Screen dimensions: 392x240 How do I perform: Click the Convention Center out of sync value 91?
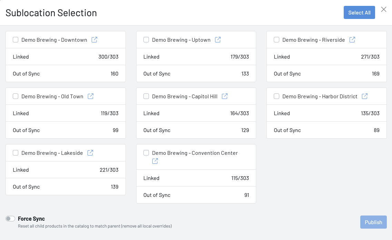247,195
